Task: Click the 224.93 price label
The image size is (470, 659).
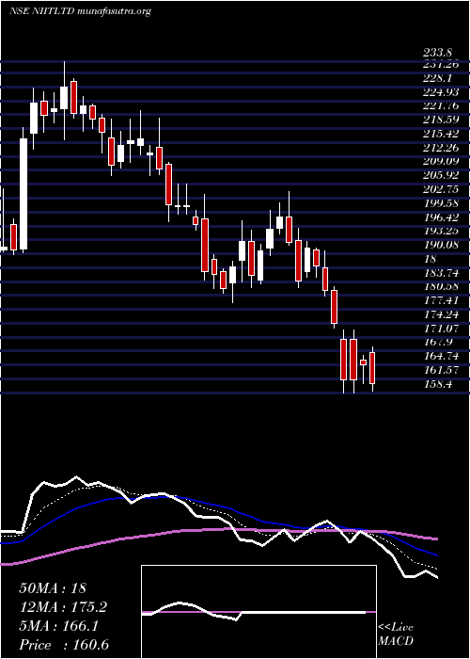Action: pos(441,92)
